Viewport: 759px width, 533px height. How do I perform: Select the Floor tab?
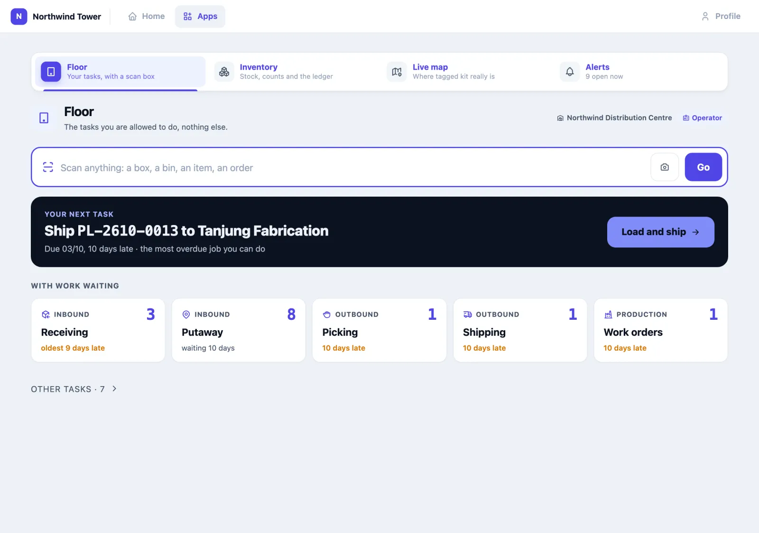pos(120,72)
